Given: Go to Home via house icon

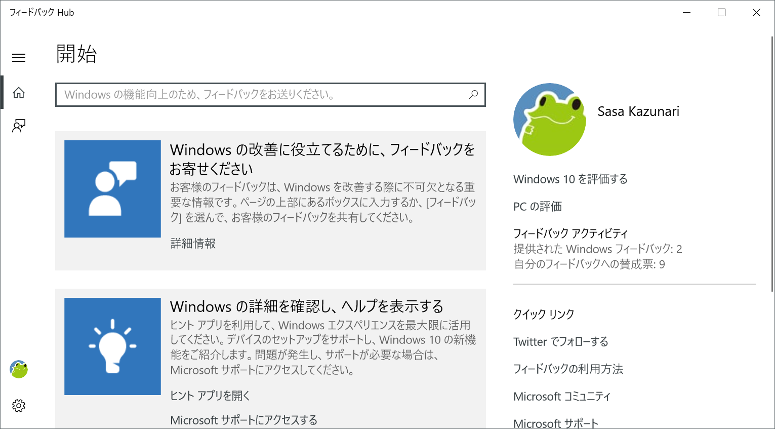Looking at the screenshot, I should [19, 93].
